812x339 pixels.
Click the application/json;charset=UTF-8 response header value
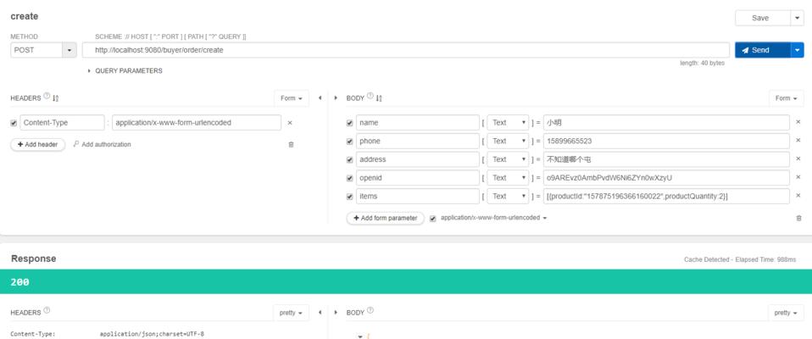(152, 335)
